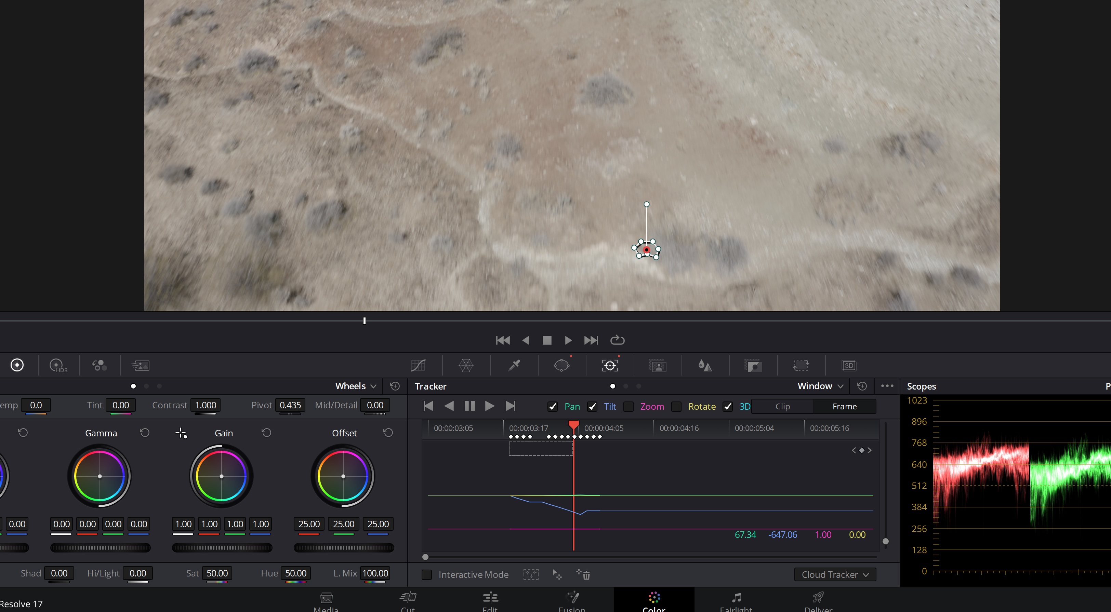Open the 3D stereoscopic palette
The image size is (1111, 612).
coord(849,366)
